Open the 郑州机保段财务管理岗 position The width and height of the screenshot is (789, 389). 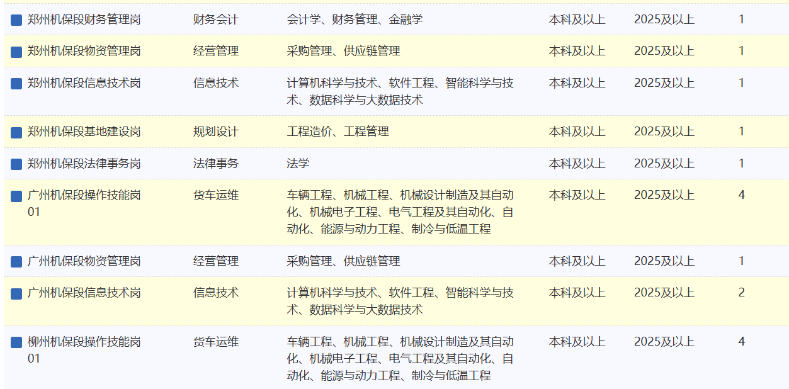(84, 20)
